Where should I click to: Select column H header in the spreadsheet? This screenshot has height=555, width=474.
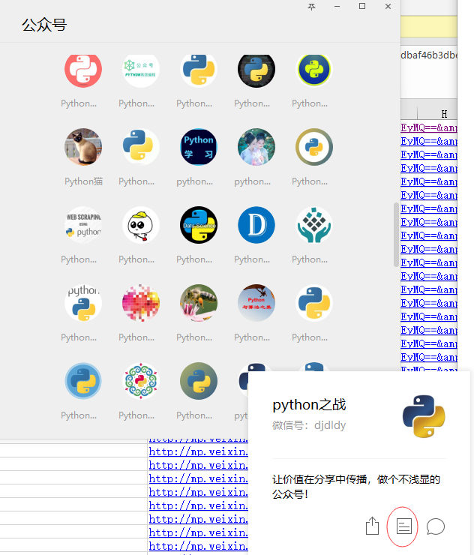point(444,113)
